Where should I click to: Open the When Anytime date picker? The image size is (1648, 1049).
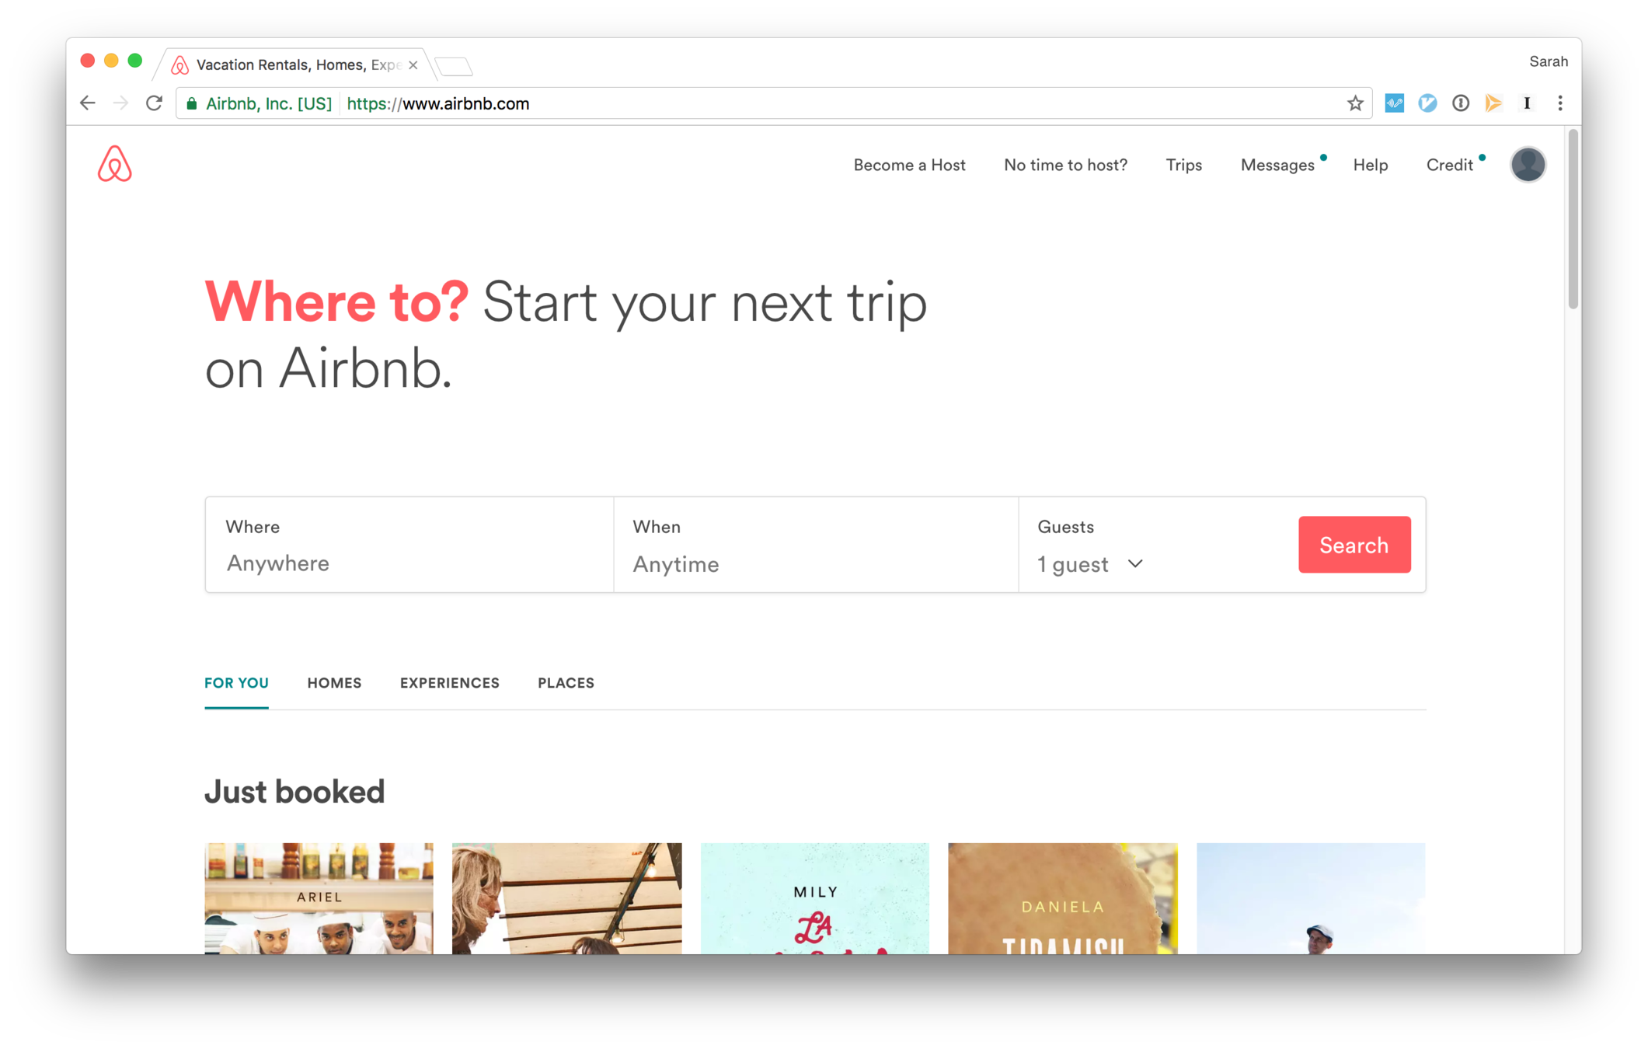click(815, 545)
